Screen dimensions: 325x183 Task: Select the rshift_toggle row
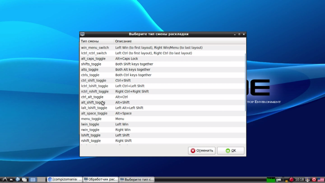click(162, 141)
